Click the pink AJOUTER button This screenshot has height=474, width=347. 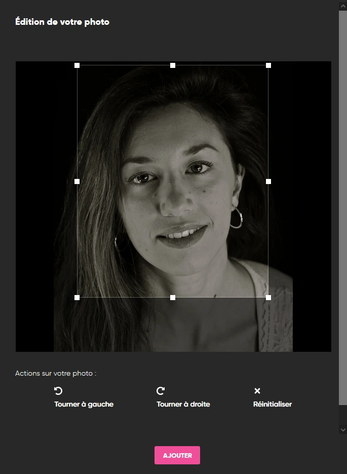[x=177, y=455]
